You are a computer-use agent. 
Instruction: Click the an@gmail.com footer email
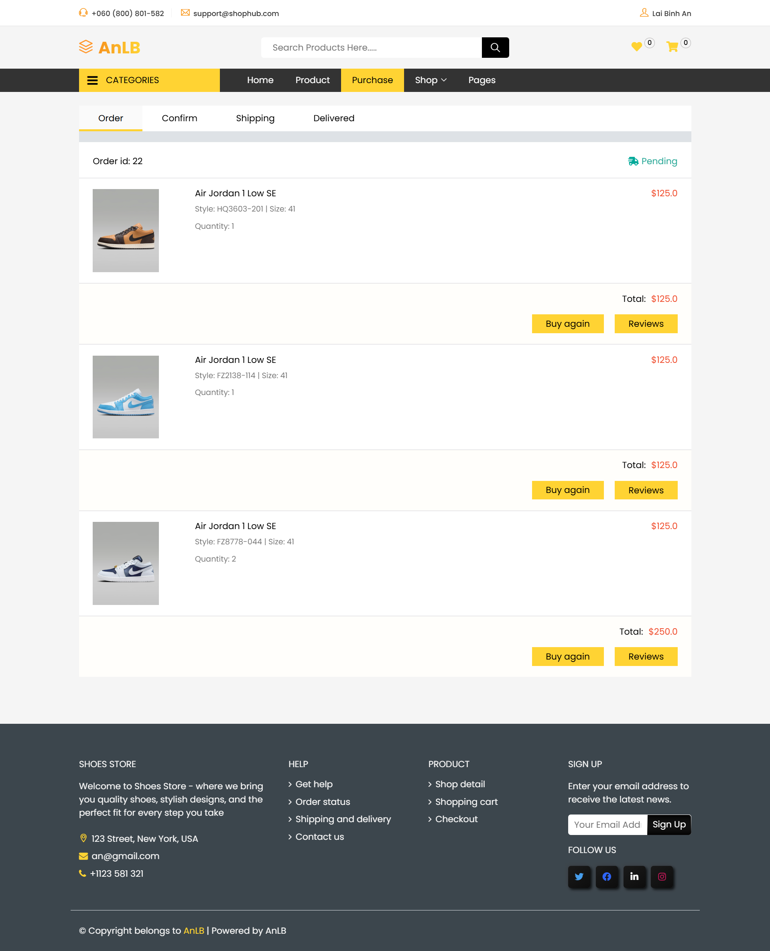coord(125,856)
